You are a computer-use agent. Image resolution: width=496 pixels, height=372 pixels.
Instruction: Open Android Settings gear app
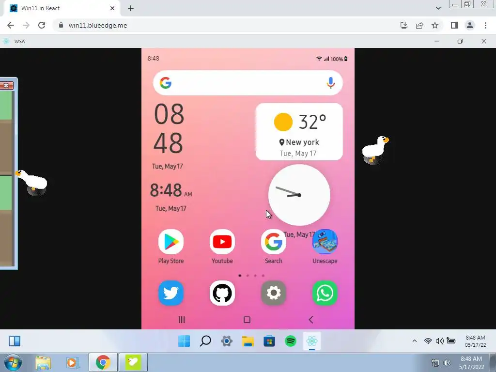point(273,293)
